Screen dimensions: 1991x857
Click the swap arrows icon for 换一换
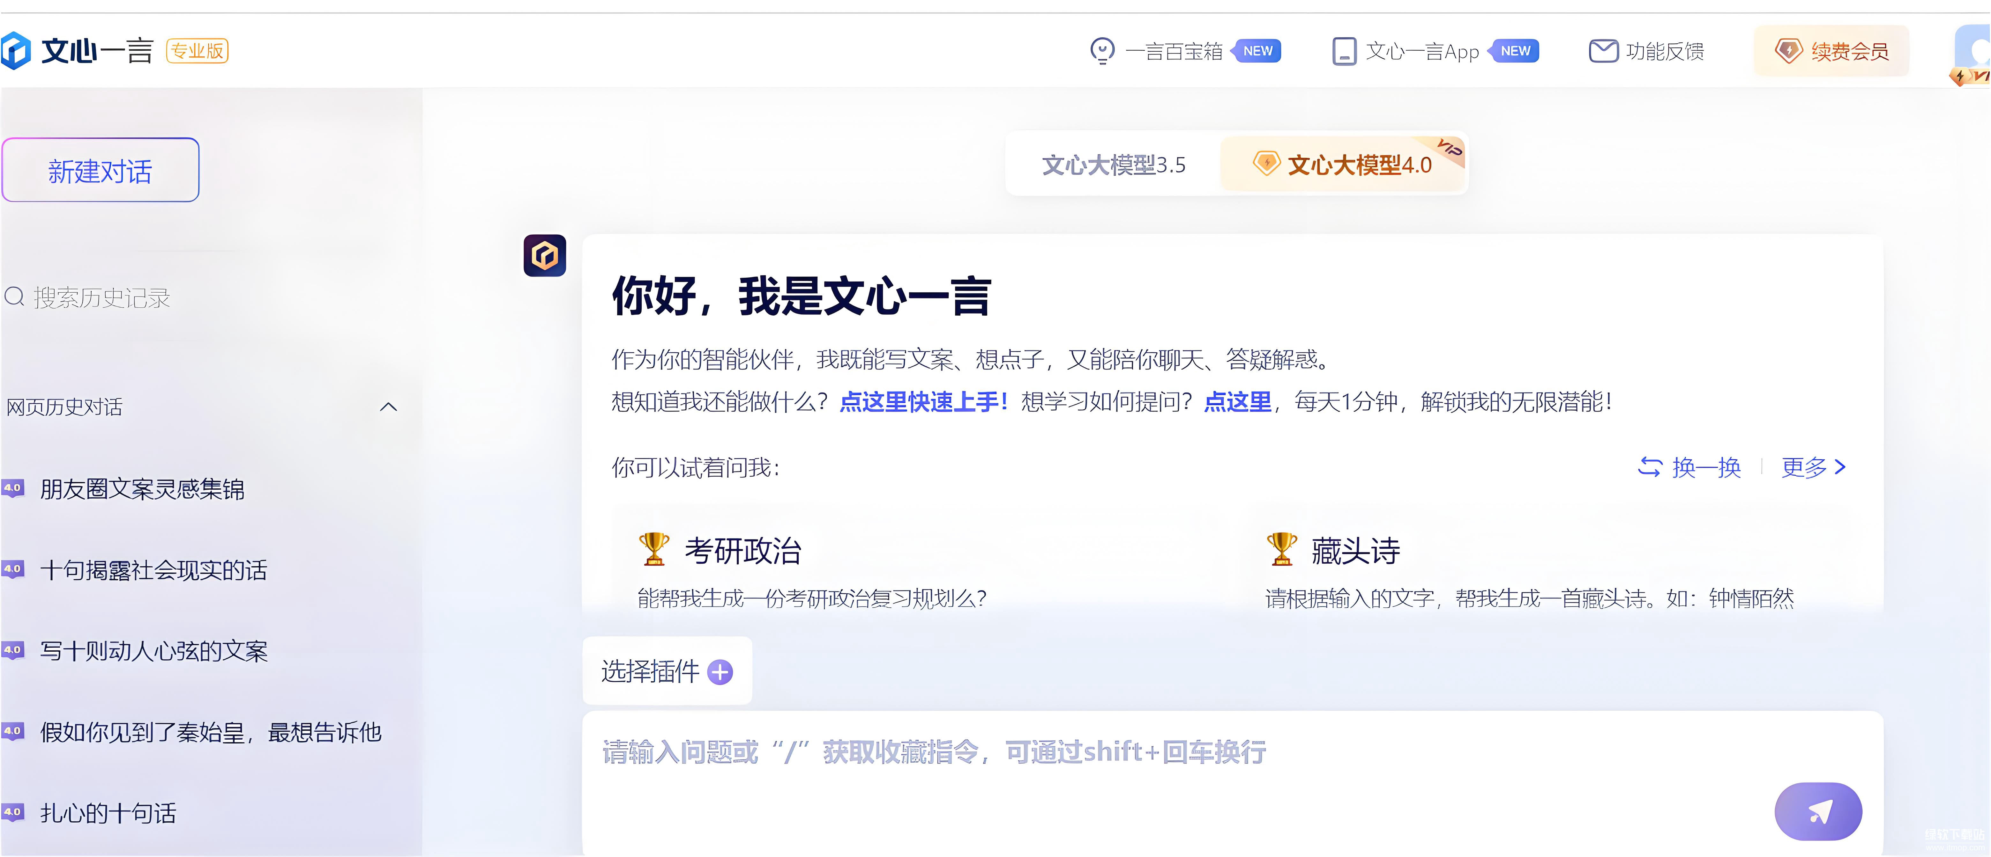coord(1650,467)
